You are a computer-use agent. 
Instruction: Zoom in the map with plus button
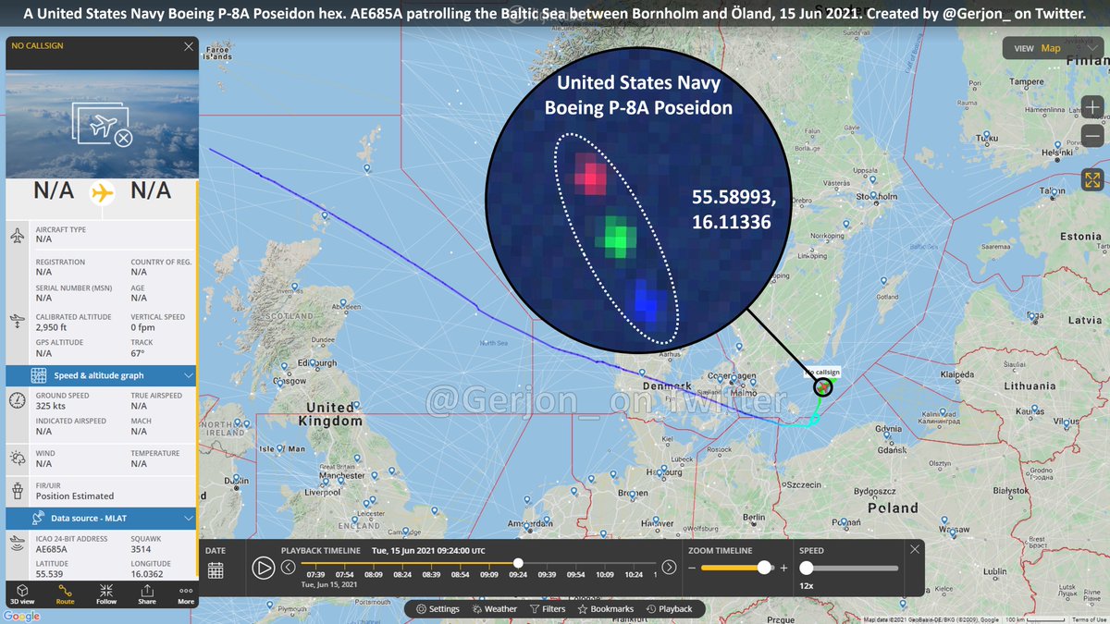coord(1092,108)
